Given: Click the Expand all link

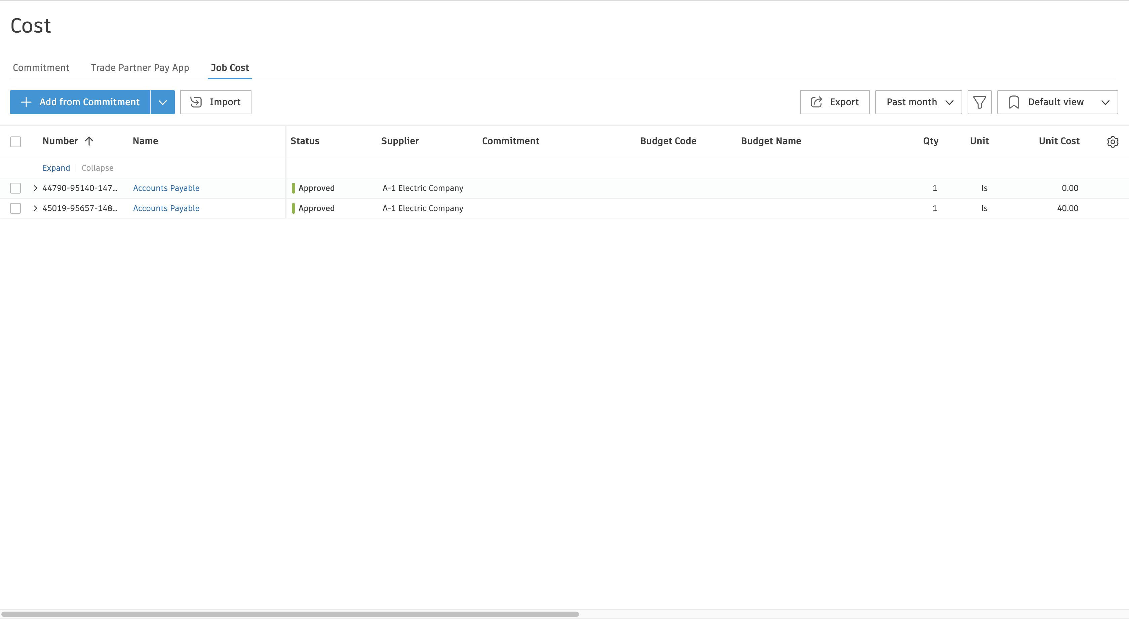Looking at the screenshot, I should point(56,168).
